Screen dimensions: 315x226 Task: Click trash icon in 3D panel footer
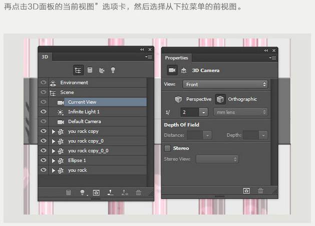[x=138, y=192]
